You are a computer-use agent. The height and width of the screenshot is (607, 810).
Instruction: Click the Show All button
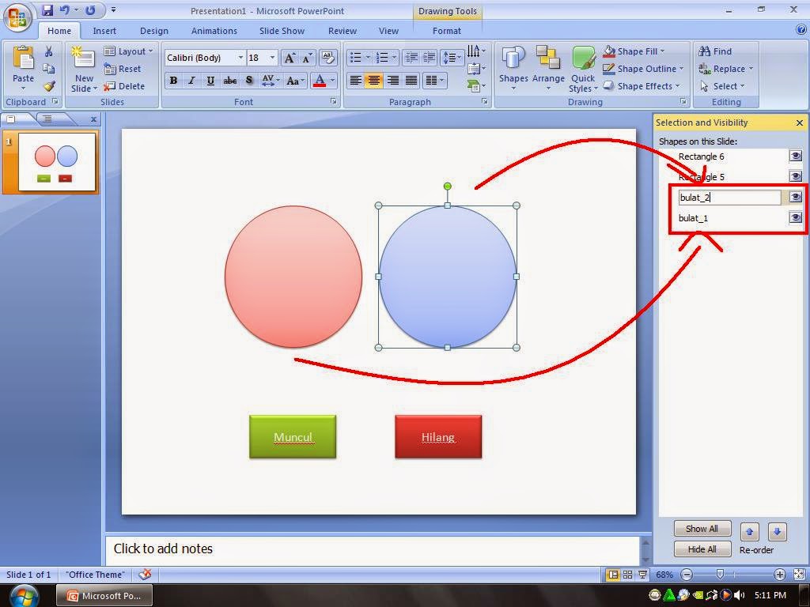pyautogui.click(x=702, y=529)
